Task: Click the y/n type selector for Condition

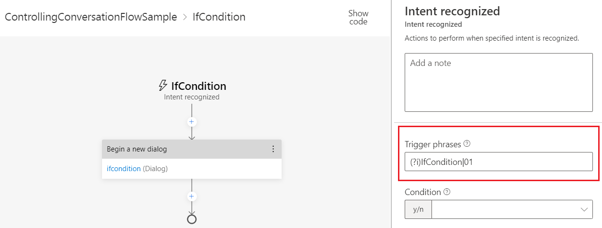Action: tap(418, 209)
